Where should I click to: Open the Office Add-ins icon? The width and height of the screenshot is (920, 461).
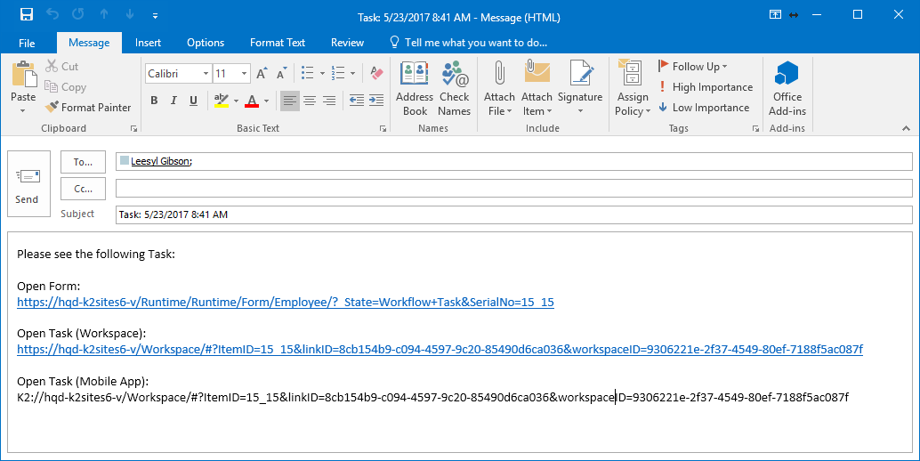pyautogui.click(x=787, y=88)
